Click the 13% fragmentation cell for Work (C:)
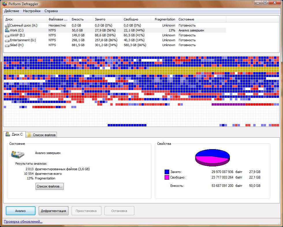 (x=172, y=30)
